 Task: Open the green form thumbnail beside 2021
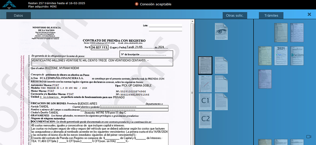(265, 56)
